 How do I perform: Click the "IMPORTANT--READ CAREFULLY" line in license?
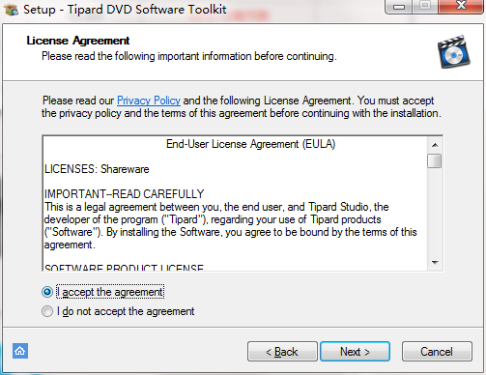pyautogui.click(x=125, y=194)
